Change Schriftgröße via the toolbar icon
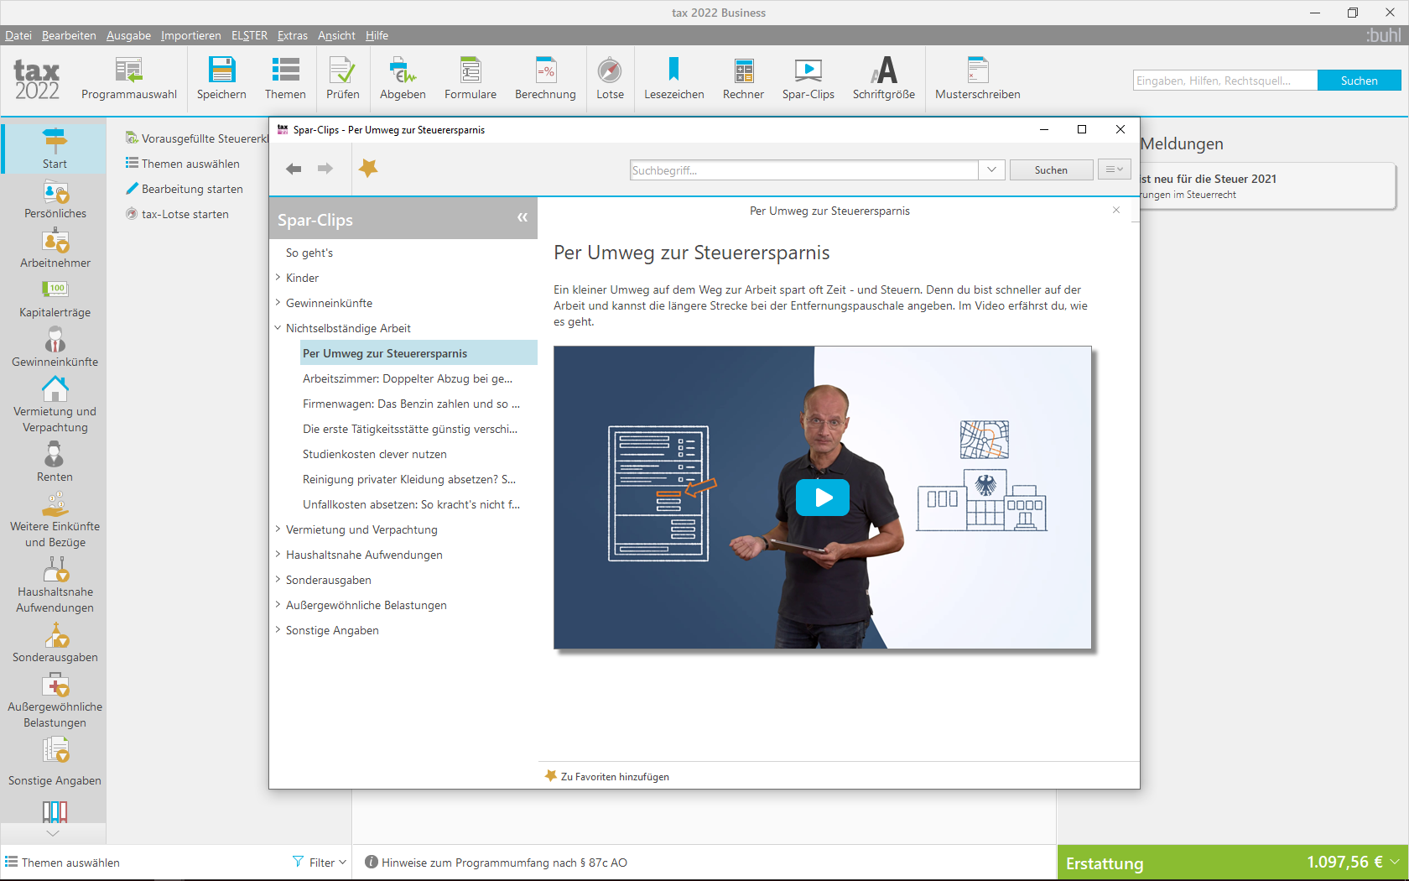Viewport: 1409px width, 881px height. [x=883, y=78]
